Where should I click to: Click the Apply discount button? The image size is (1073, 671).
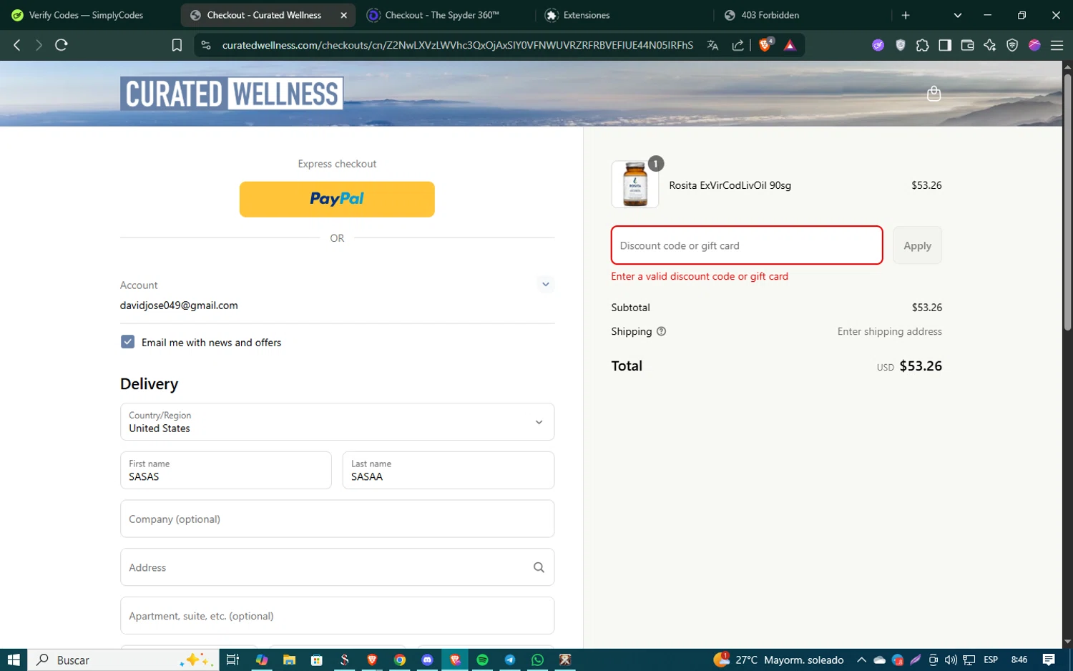[917, 245]
